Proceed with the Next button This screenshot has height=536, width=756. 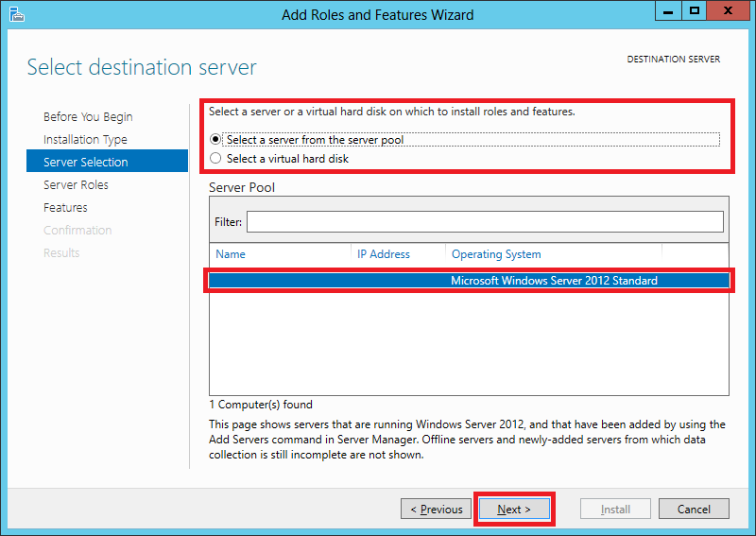pyautogui.click(x=513, y=510)
